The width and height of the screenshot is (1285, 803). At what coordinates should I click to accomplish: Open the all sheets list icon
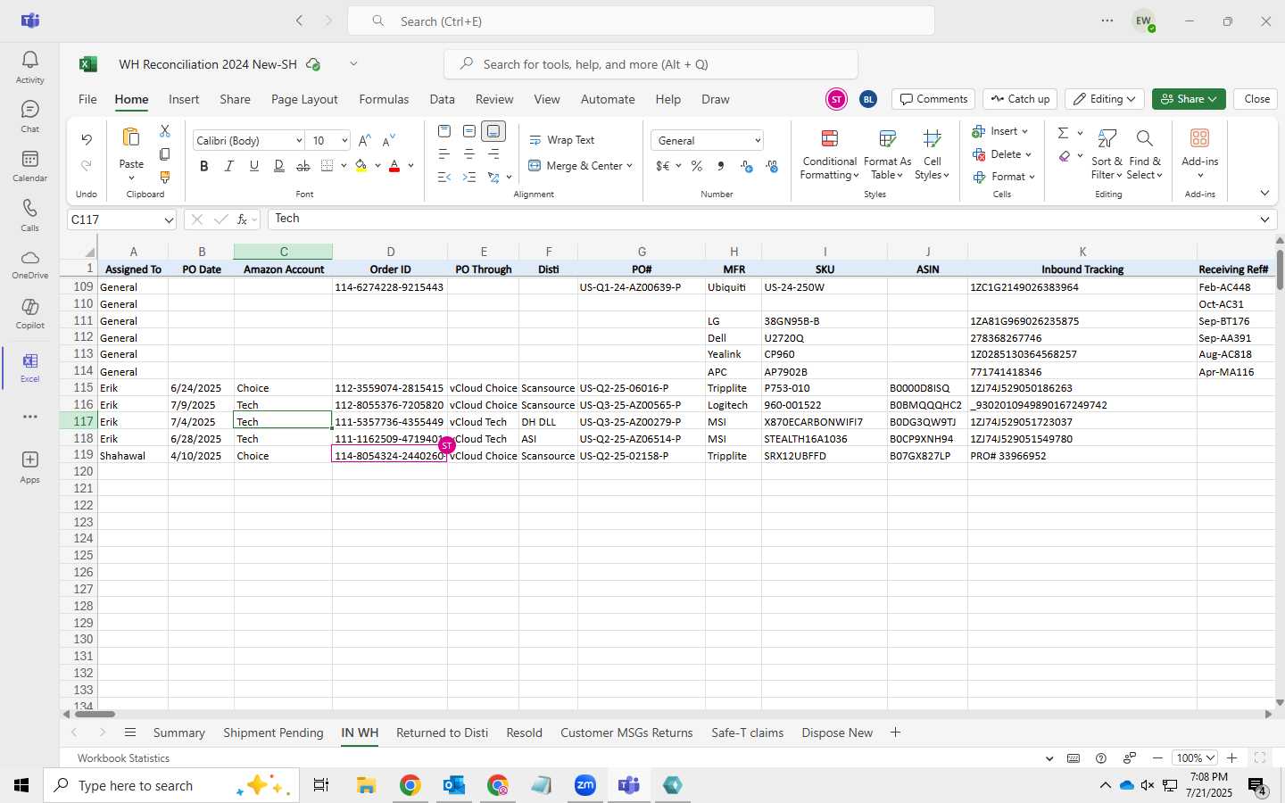coord(130,733)
